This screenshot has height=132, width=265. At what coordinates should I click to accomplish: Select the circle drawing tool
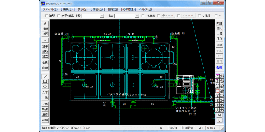[x=45, y=87]
